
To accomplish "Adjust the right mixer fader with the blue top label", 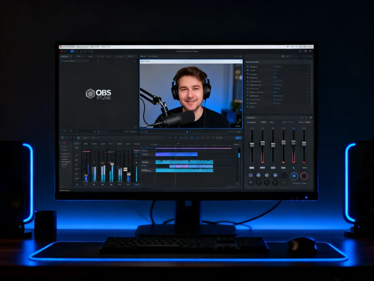I will tap(293, 143).
